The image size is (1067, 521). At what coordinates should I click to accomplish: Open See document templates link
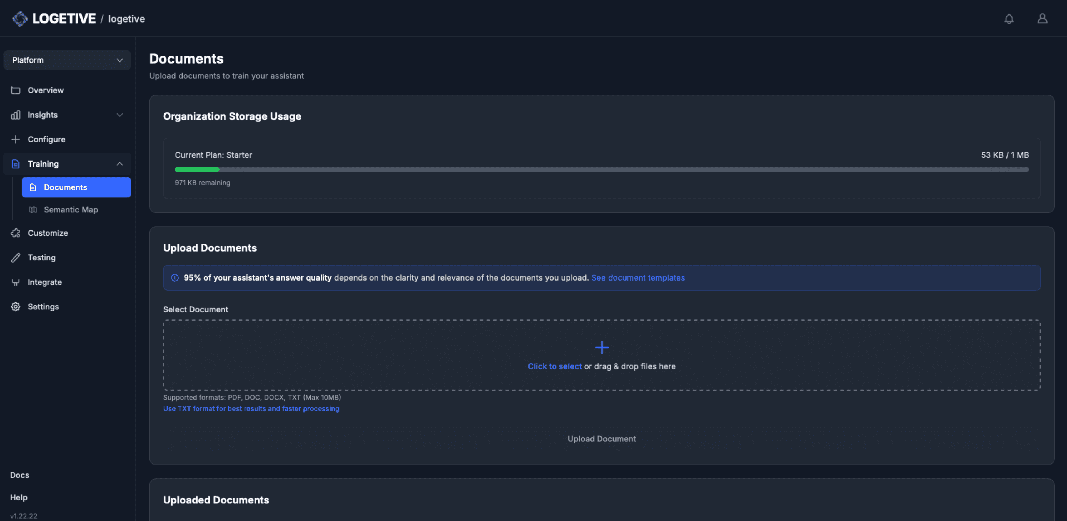pyautogui.click(x=638, y=278)
